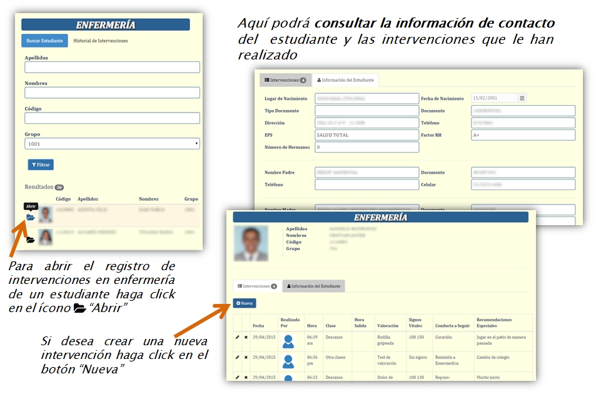This screenshot has height=394, width=596.
Task: Click the Valoración column header
Action: click(x=388, y=326)
